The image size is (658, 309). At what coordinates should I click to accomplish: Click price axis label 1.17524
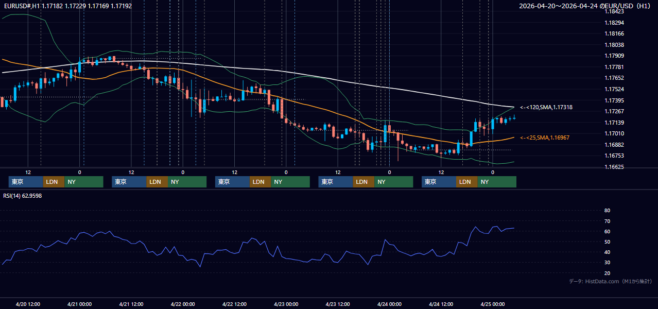click(615, 89)
